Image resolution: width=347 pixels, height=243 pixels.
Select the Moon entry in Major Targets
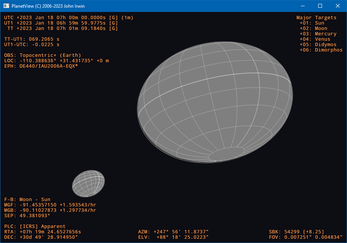coord(315,28)
